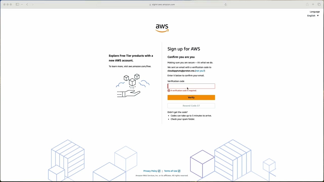
Task: Click the Verification code input field
Action: [x=191, y=86]
